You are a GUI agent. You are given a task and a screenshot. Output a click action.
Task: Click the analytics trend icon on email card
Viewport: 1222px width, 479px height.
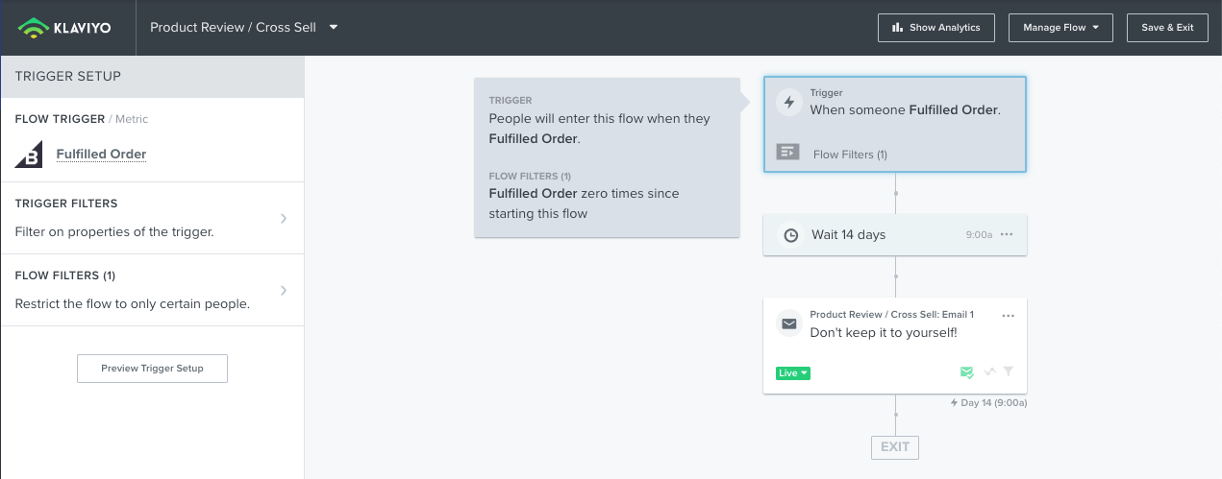(989, 372)
